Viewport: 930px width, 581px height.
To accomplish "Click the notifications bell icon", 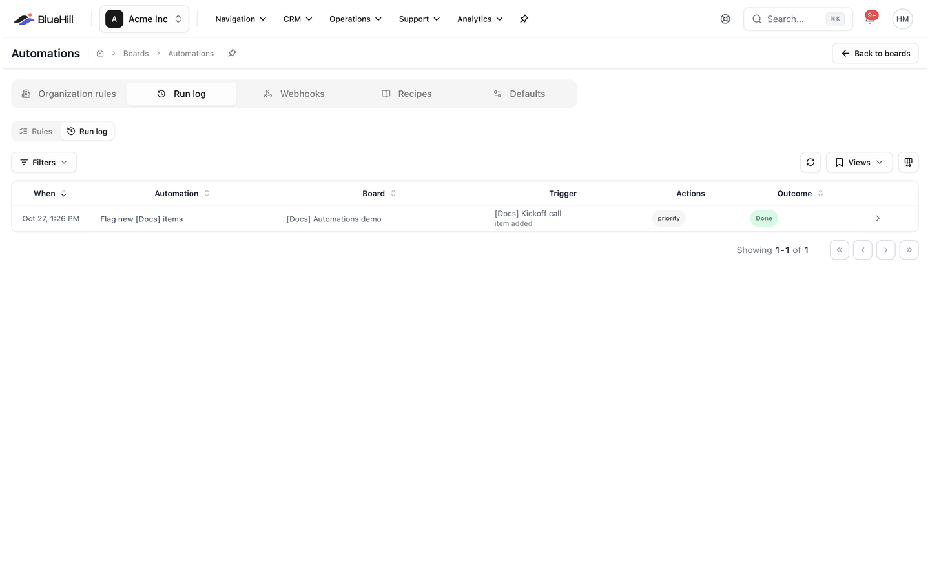I will pos(870,19).
